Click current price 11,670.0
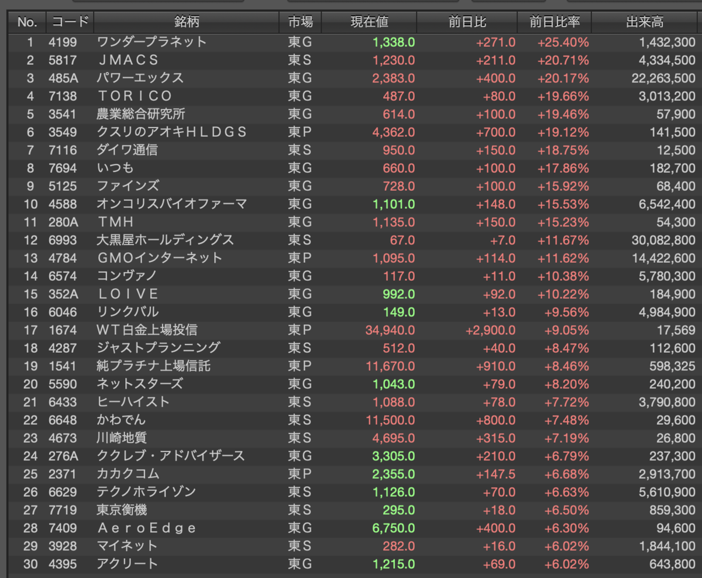The image size is (702, 578). pos(390,366)
